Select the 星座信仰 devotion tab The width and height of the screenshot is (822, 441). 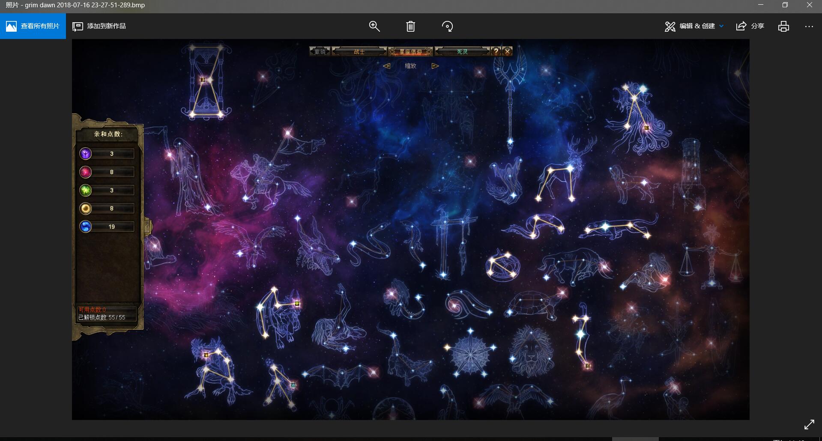(x=410, y=51)
